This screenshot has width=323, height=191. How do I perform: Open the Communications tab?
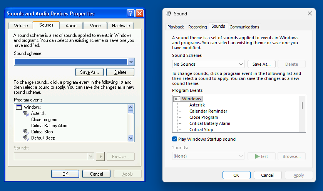coord(244,27)
